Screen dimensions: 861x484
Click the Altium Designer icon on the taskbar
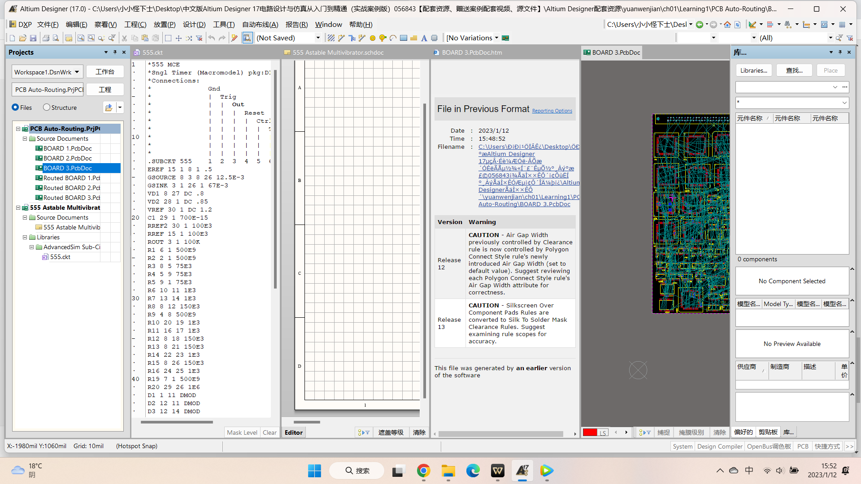pyautogui.click(x=522, y=471)
